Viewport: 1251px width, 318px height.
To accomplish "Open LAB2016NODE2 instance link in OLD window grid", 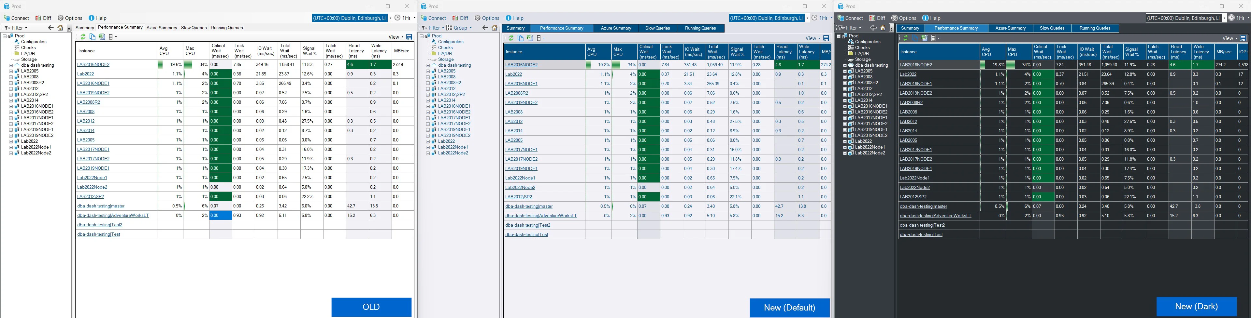I will point(93,64).
